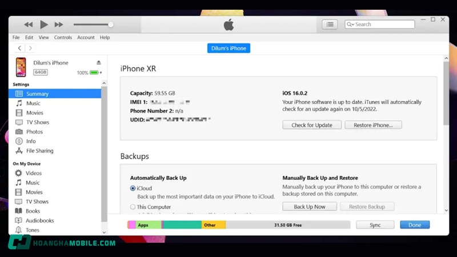Click main pane scroll up arrow

coord(446,59)
